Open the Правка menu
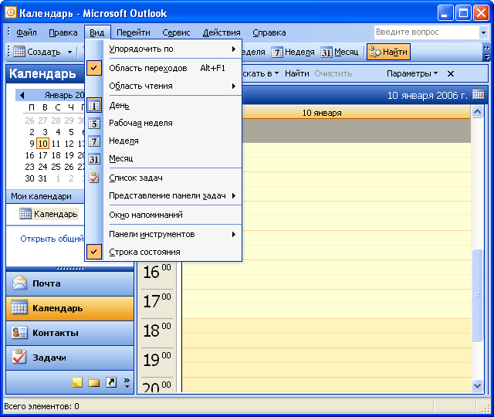The width and height of the screenshot is (494, 417). (x=63, y=32)
